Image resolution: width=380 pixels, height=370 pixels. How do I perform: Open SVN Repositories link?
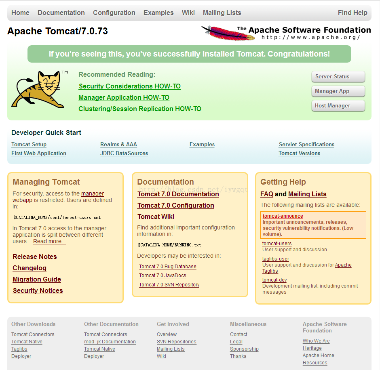[177, 342]
